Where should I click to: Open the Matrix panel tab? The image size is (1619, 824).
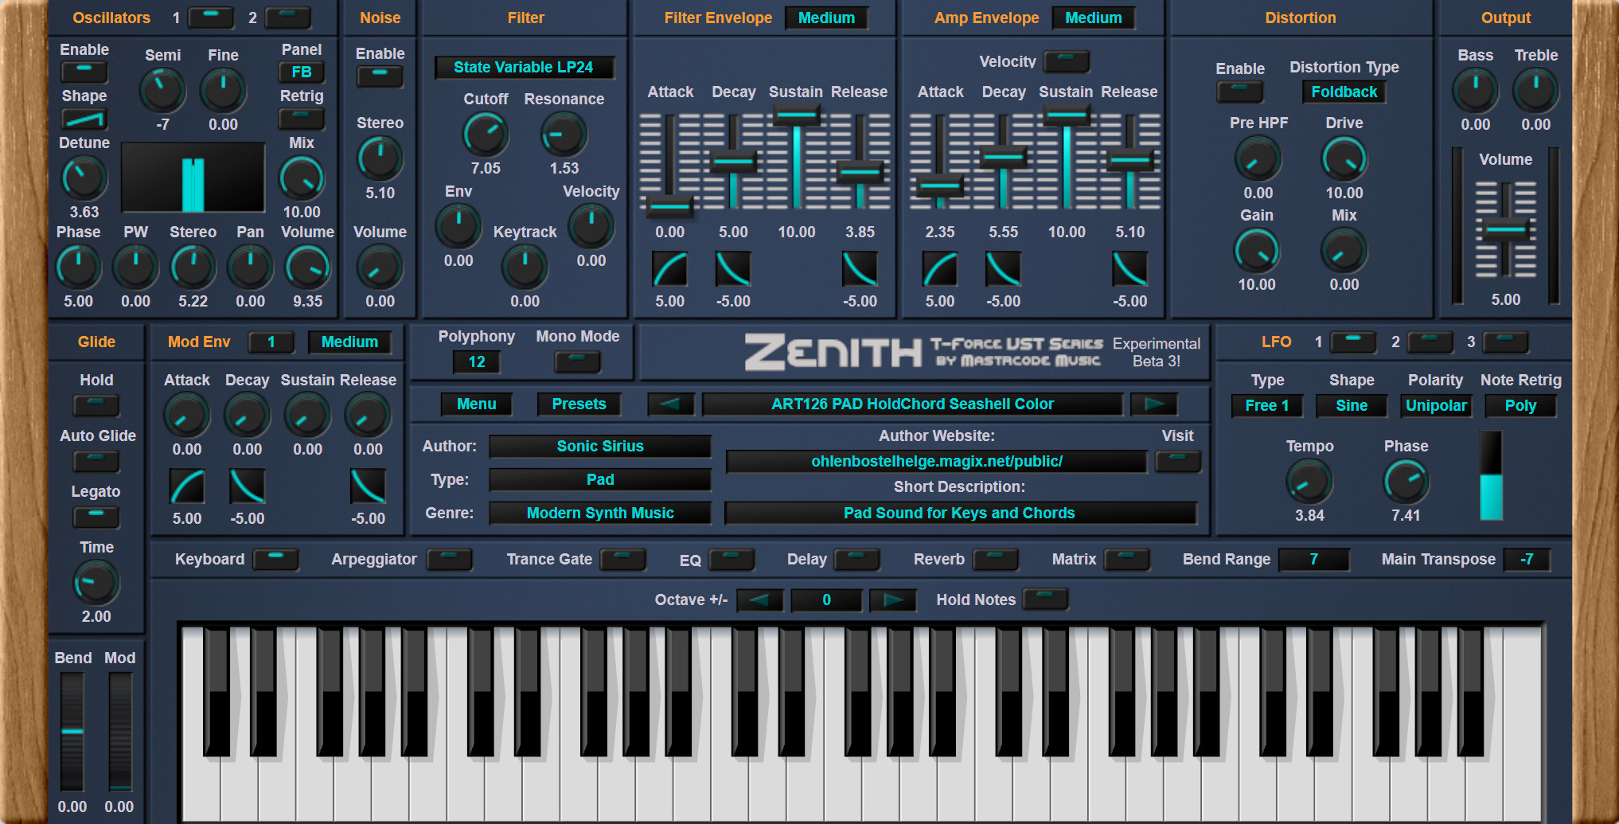(1126, 559)
